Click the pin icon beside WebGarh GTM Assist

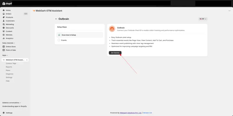click(27, 60)
